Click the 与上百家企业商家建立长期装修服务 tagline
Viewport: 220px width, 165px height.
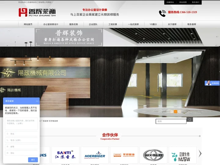(95, 14)
